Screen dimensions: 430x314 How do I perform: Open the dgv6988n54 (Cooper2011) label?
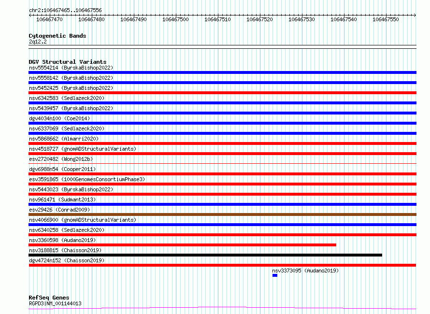click(x=62, y=169)
